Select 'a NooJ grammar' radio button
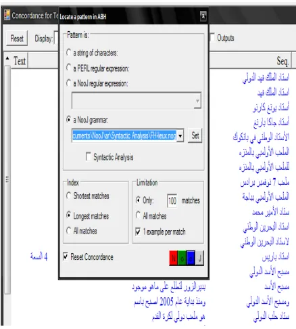 pyautogui.click(x=69, y=119)
